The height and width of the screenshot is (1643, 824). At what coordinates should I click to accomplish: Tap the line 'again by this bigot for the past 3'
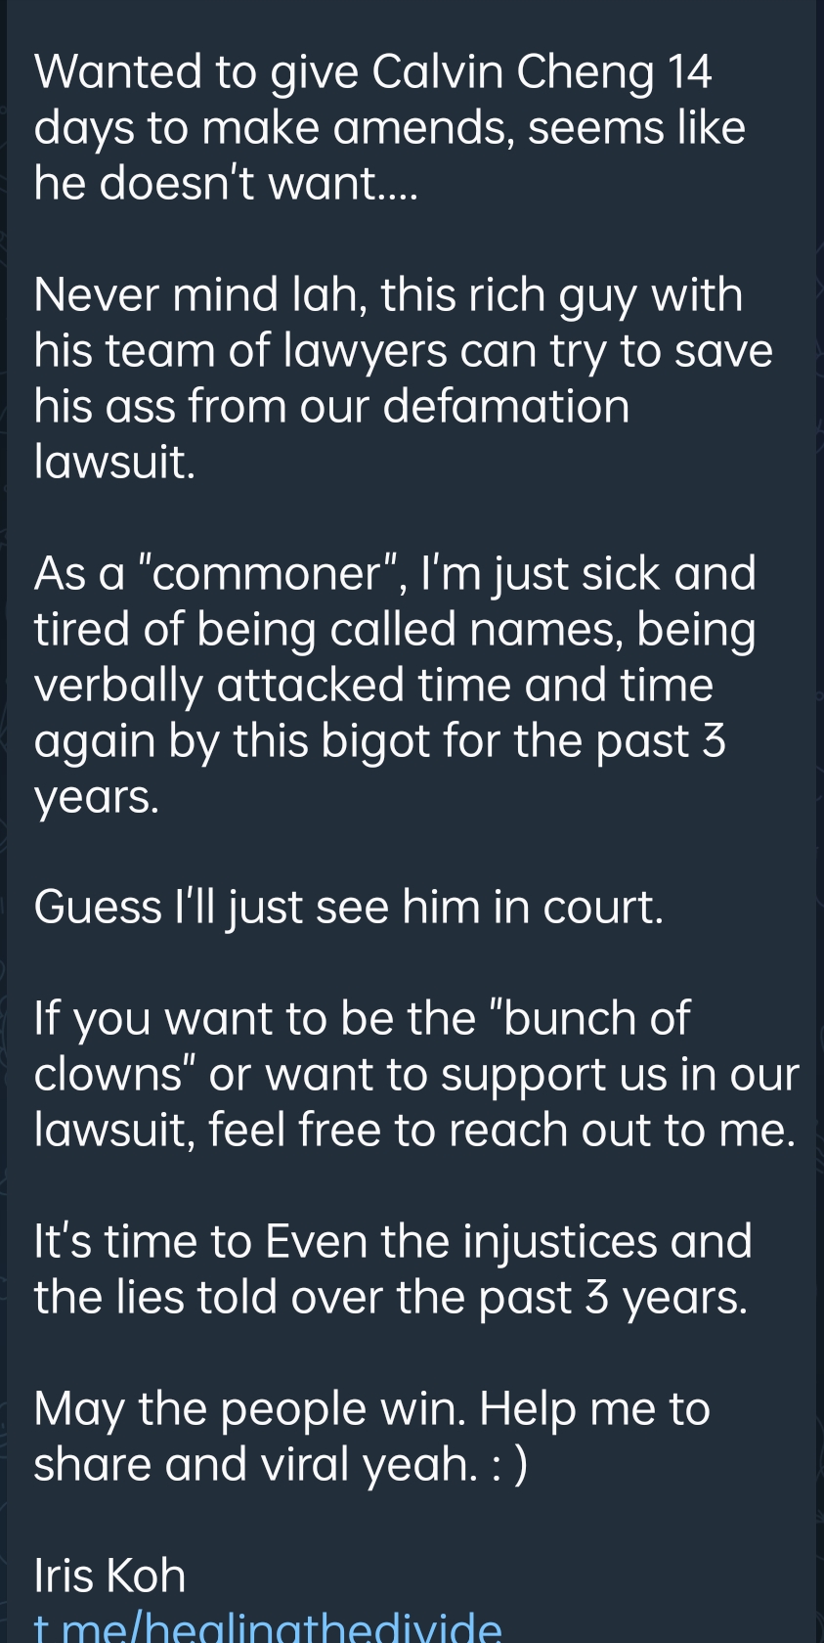tap(380, 740)
